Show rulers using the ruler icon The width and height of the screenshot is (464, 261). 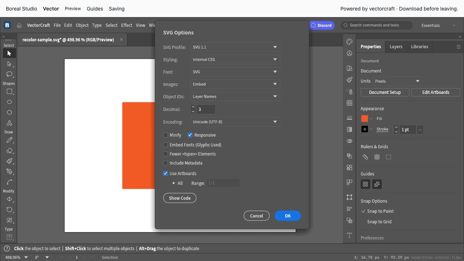click(365, 157)
